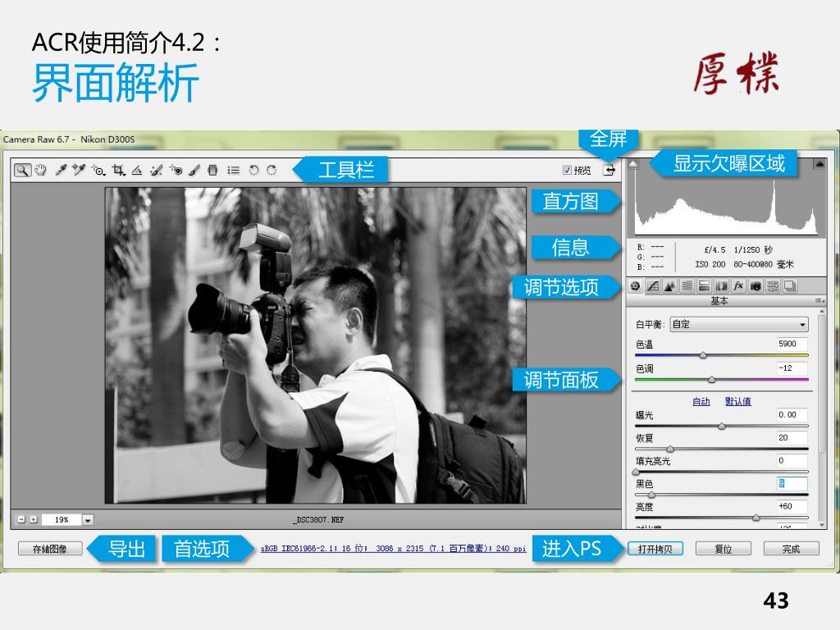840x630 pixels.
Task: Expand the 白平衡 dropdown showing 自定
Action: (x=739, y=324)
